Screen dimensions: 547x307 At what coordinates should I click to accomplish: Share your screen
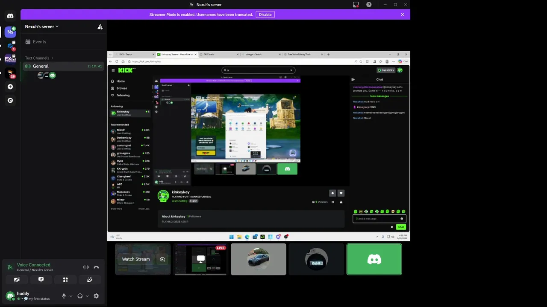coord(41,280)
